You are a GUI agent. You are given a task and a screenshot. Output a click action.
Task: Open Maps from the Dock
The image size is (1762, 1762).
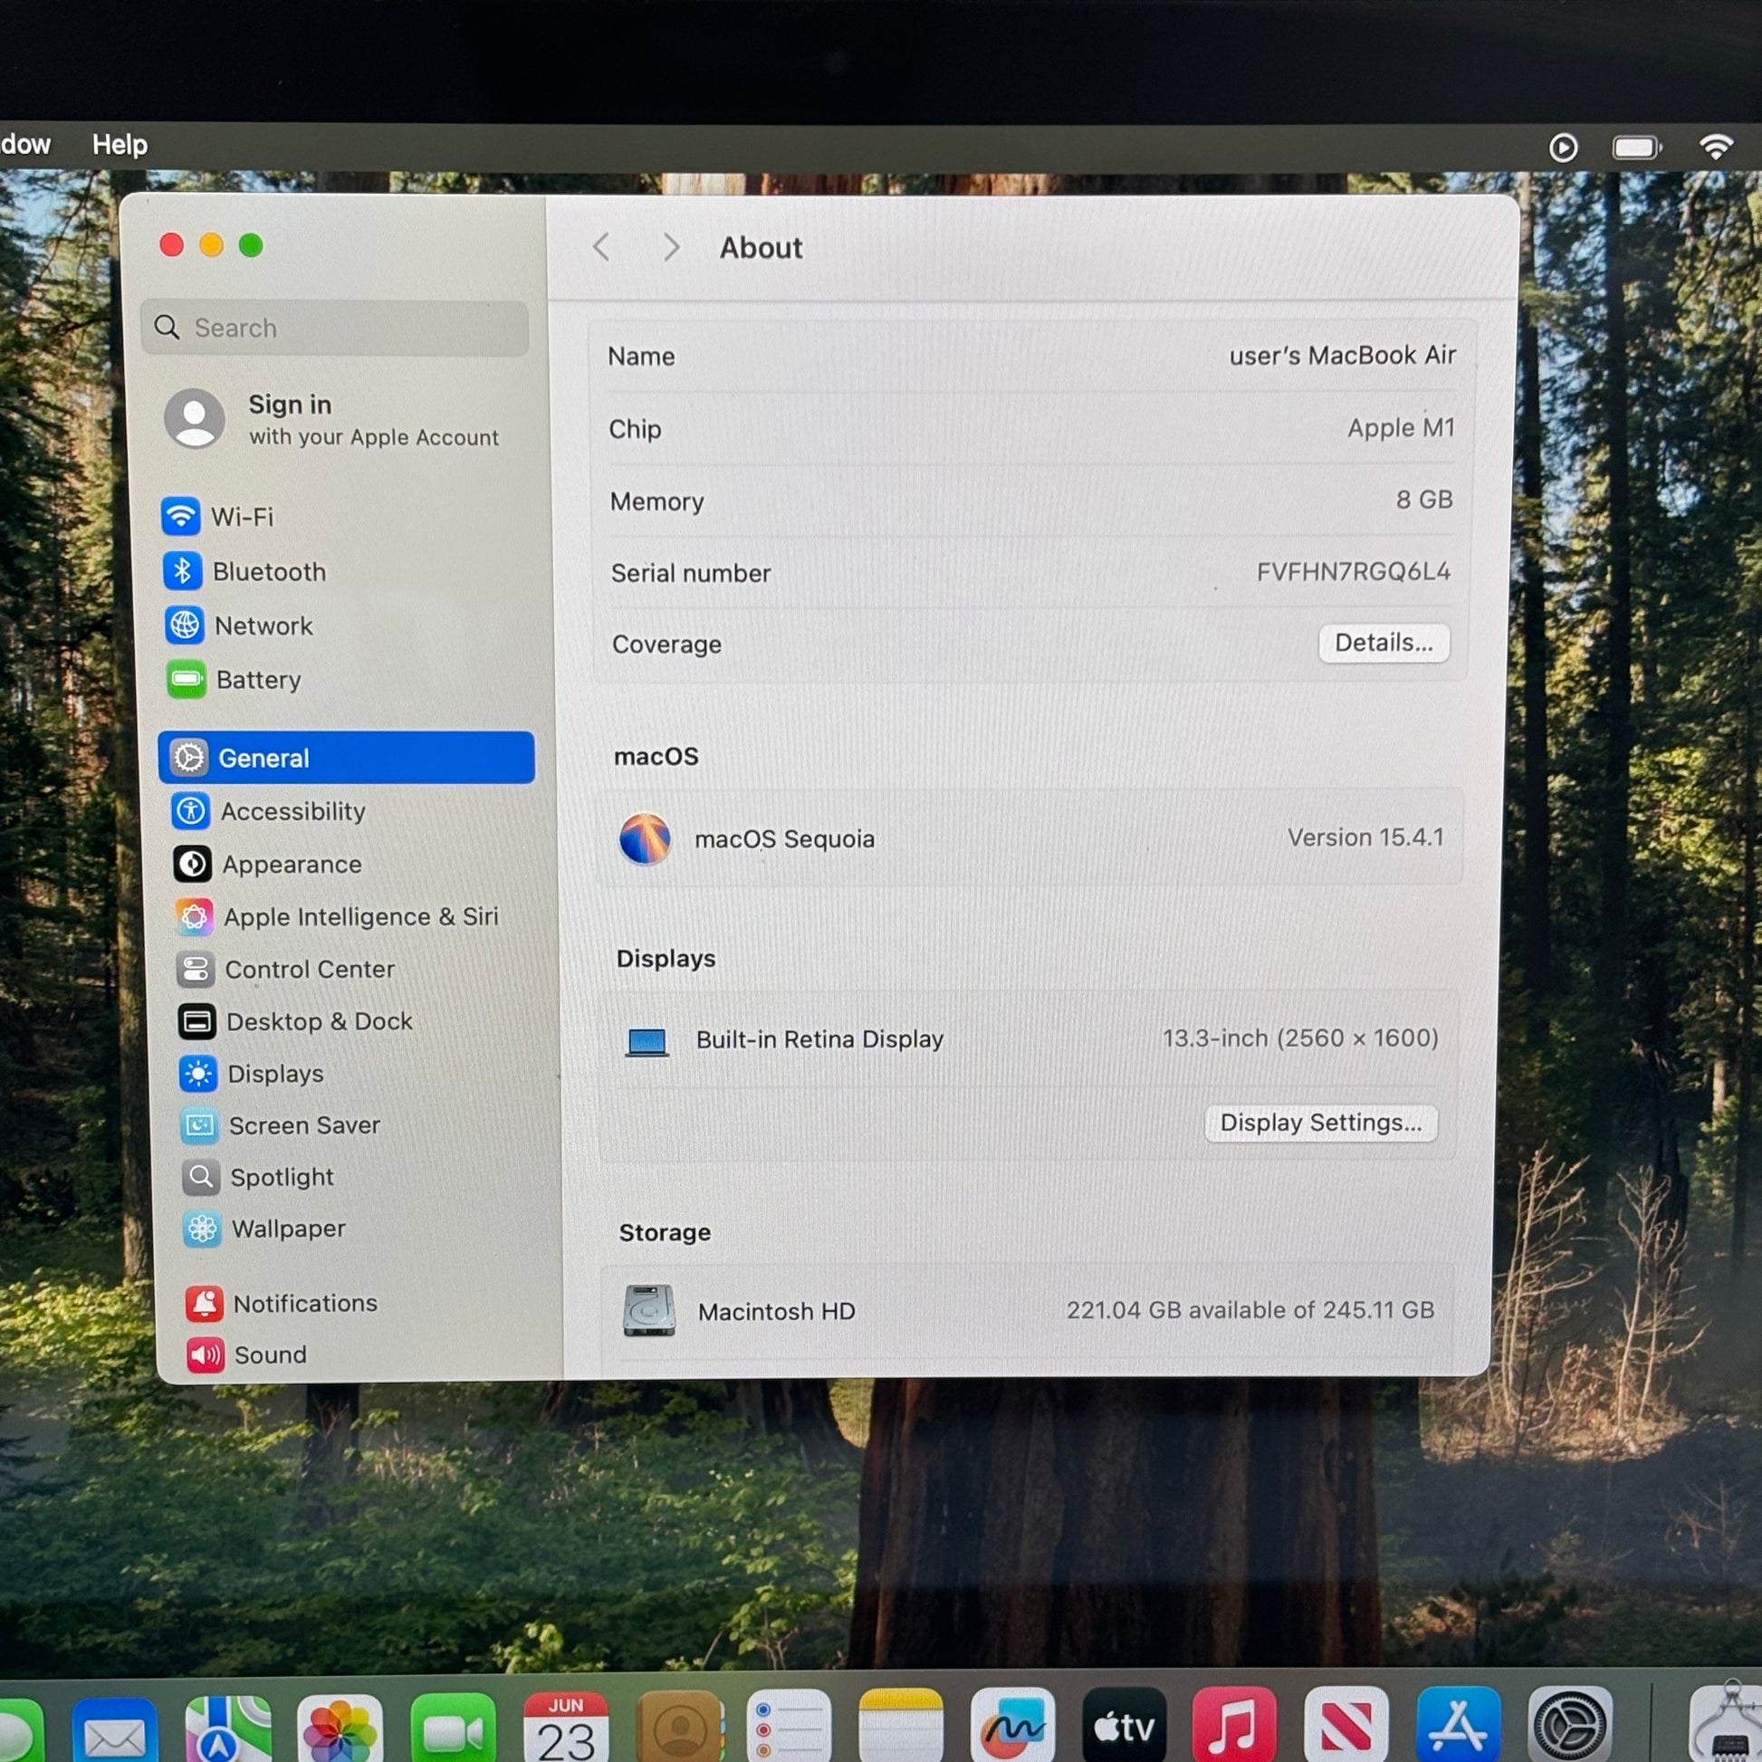pyautogui.click(x=227, y=1728)
